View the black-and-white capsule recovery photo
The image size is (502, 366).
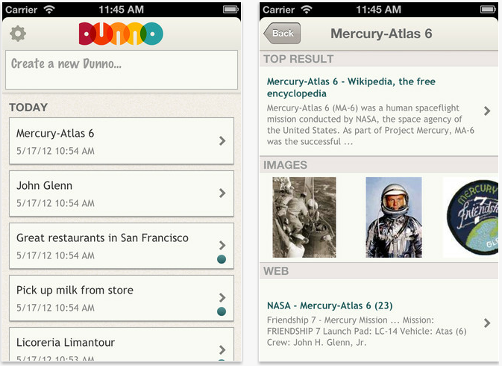point(304,217)
